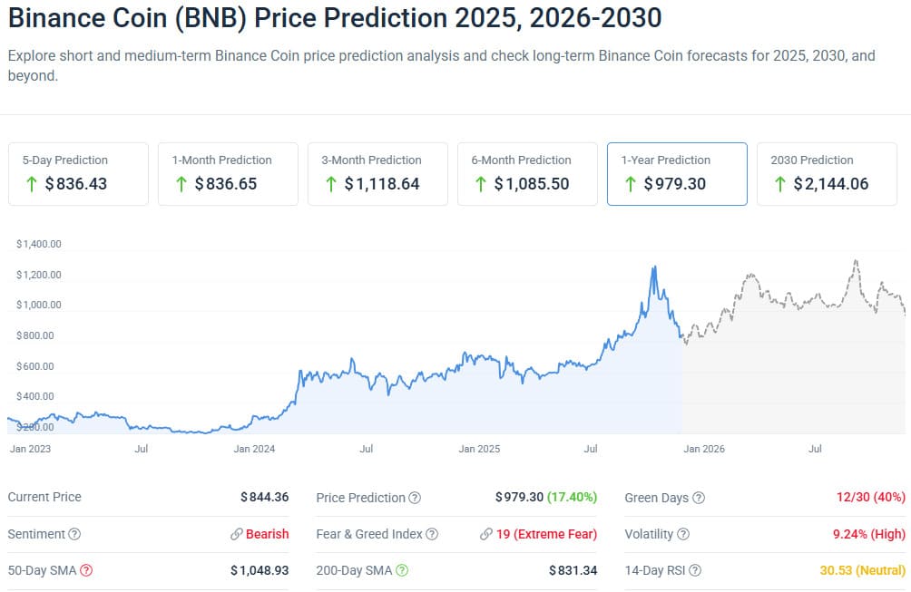Open the 3-Month Prediction tab
This screenshot has height=592, width=911.
(x=377, y=173)
